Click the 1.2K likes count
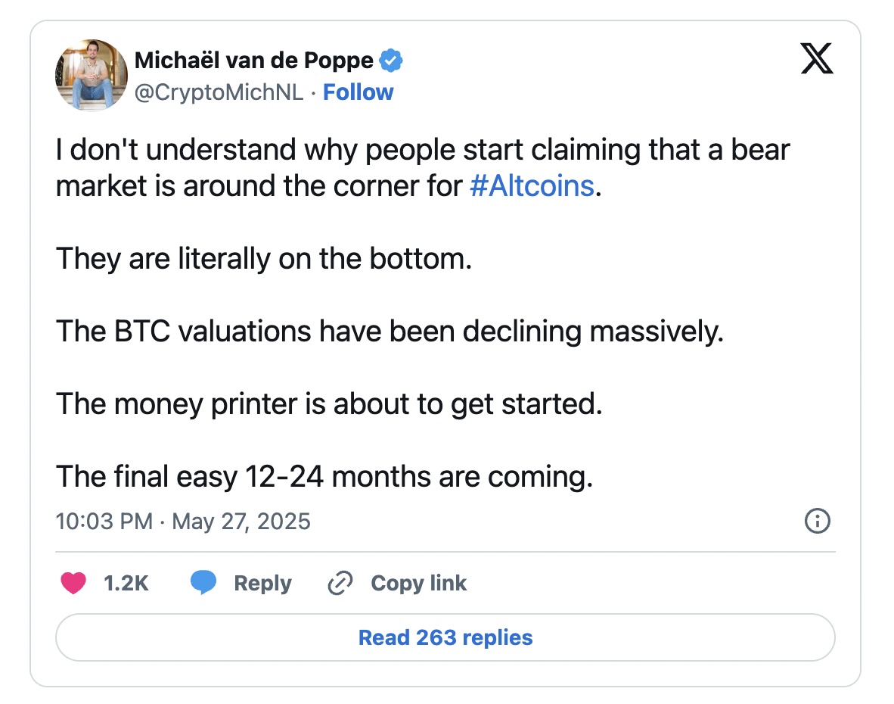 pyautogui.click(x=126, y=583)
